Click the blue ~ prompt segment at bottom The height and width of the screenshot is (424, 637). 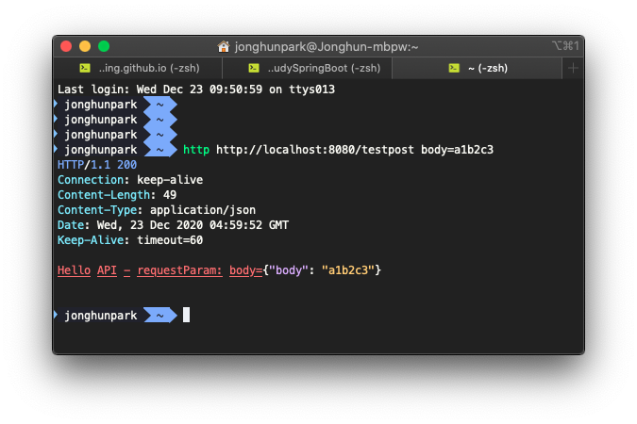pos(160,315)
